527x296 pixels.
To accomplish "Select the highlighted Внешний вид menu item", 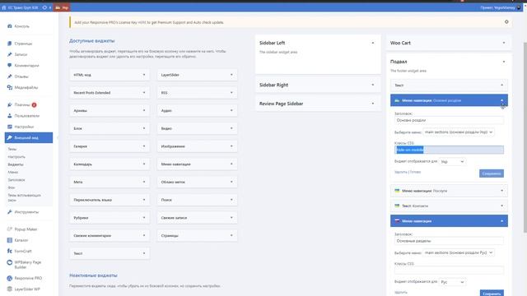I will coord(29,137).
